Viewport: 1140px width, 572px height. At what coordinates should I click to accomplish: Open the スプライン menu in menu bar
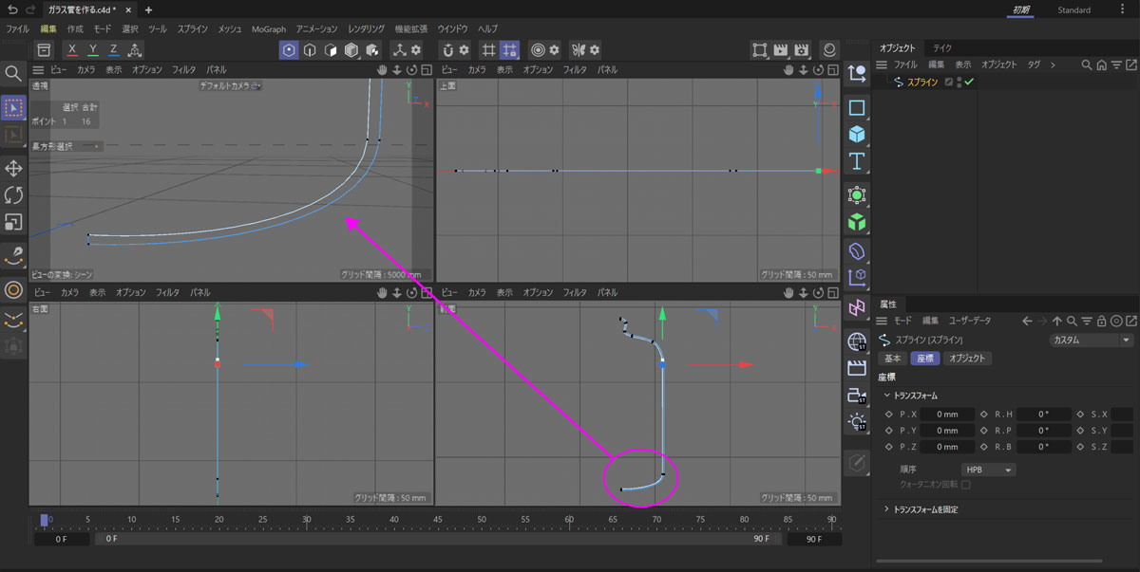coord(192,29)
